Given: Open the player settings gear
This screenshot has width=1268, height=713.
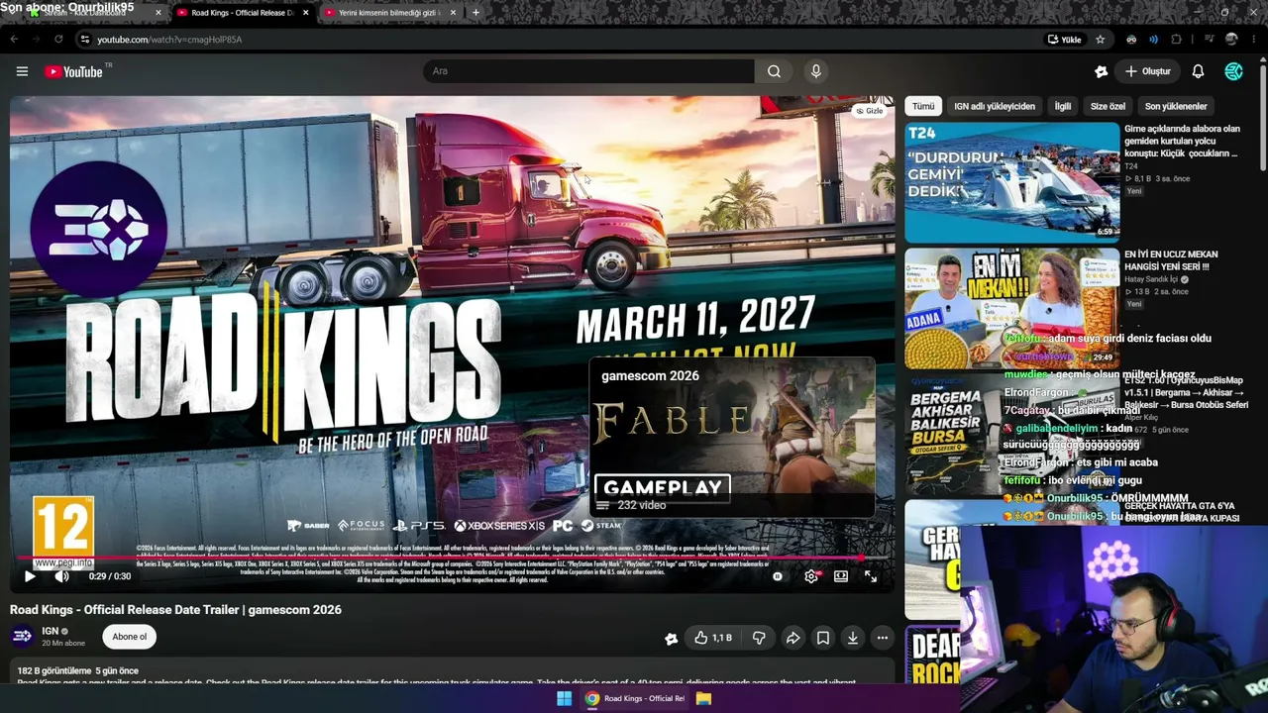Looking at the screenshot, I should pos(811,576).
